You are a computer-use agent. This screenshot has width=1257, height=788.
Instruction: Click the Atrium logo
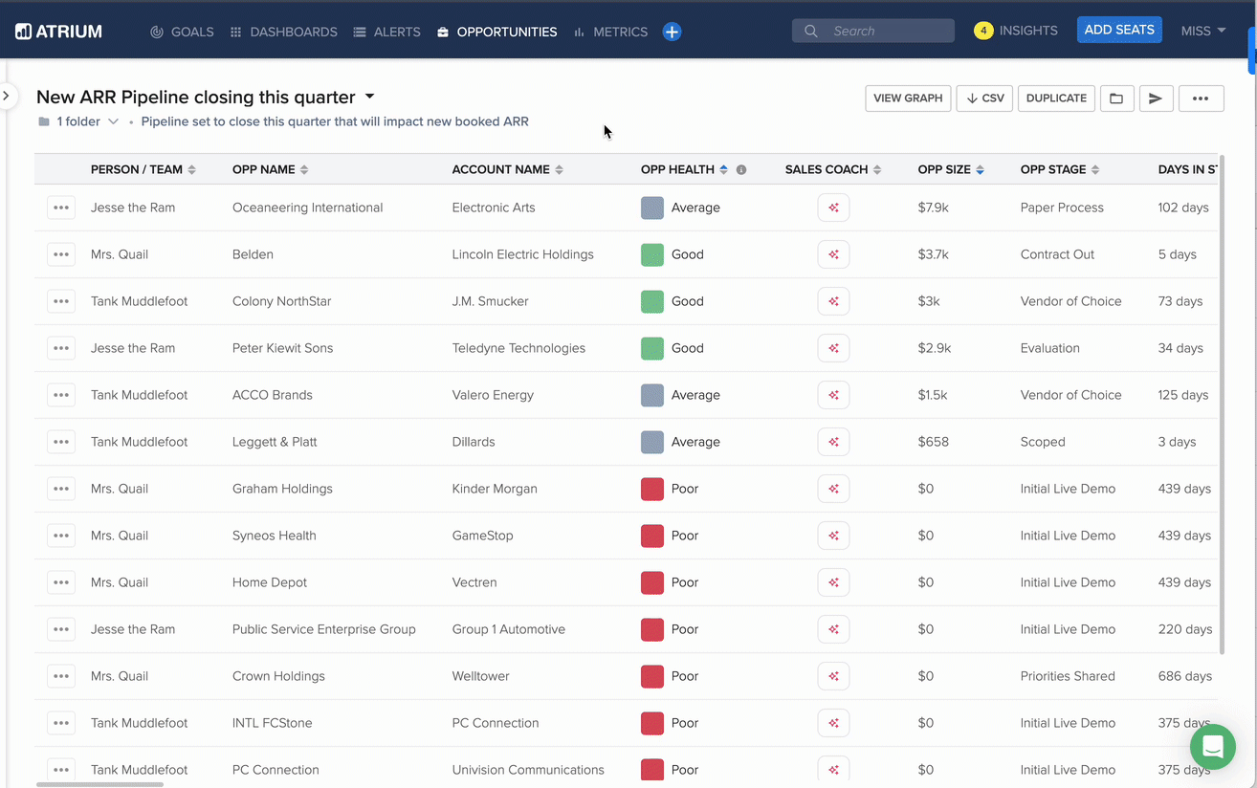coord(58,32)
